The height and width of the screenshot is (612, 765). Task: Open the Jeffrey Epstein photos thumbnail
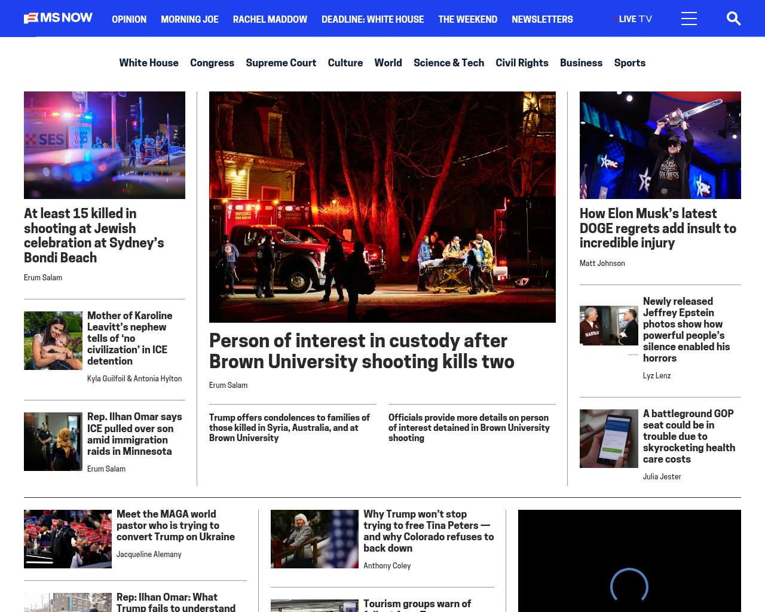[608, 326]
